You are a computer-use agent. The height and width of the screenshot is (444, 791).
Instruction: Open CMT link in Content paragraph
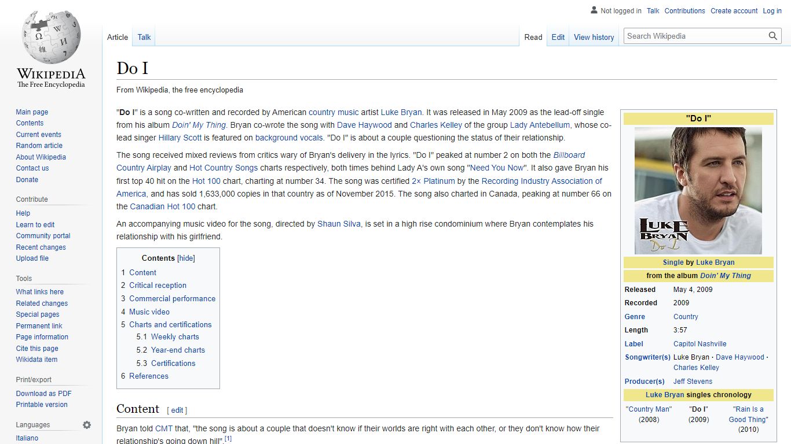164,428
